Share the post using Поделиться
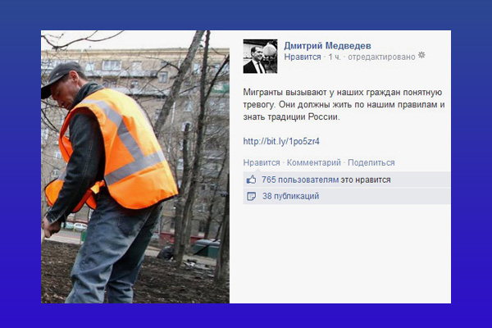 tap(371, 162)
